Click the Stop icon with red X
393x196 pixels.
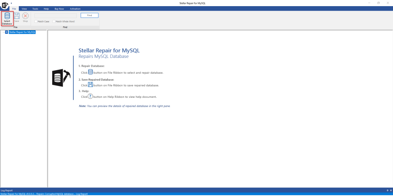tap(25, 16)
